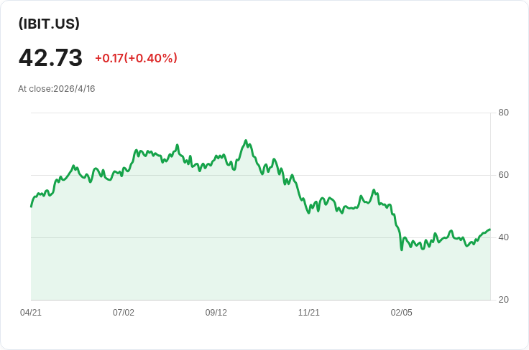
Task: Click the 60 y-axis label
Action: tap(503, 175)
